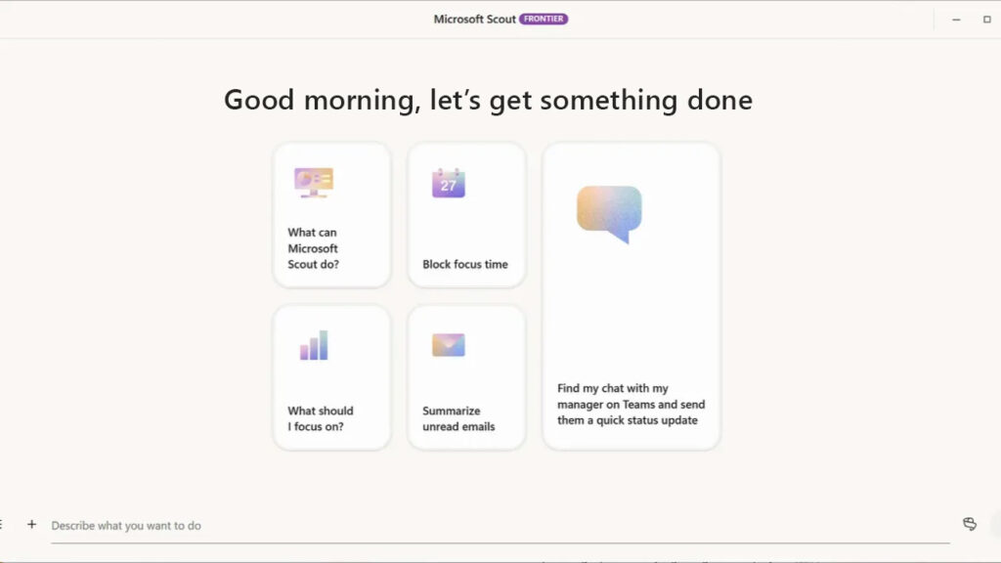Click the FRONTIER badge in title bar

click(544, 20)
